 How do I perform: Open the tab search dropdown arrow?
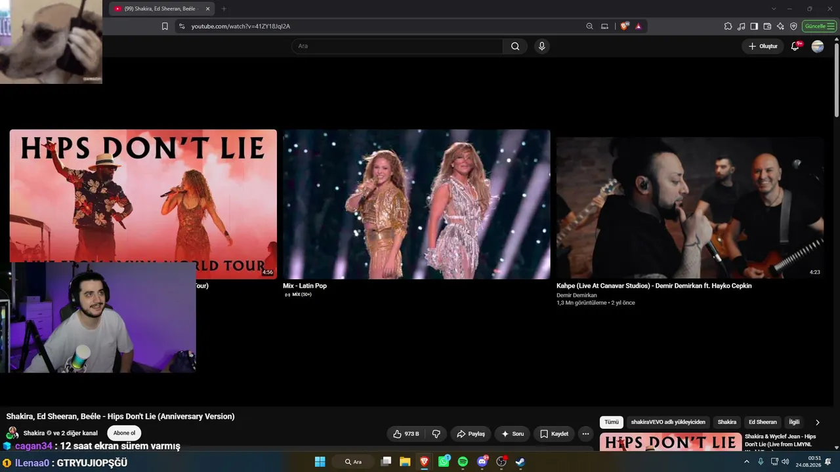(774, 9)
